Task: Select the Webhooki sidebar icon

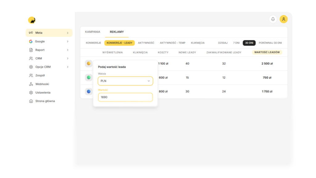Action: pyautogui.click(x=31, y=84)
